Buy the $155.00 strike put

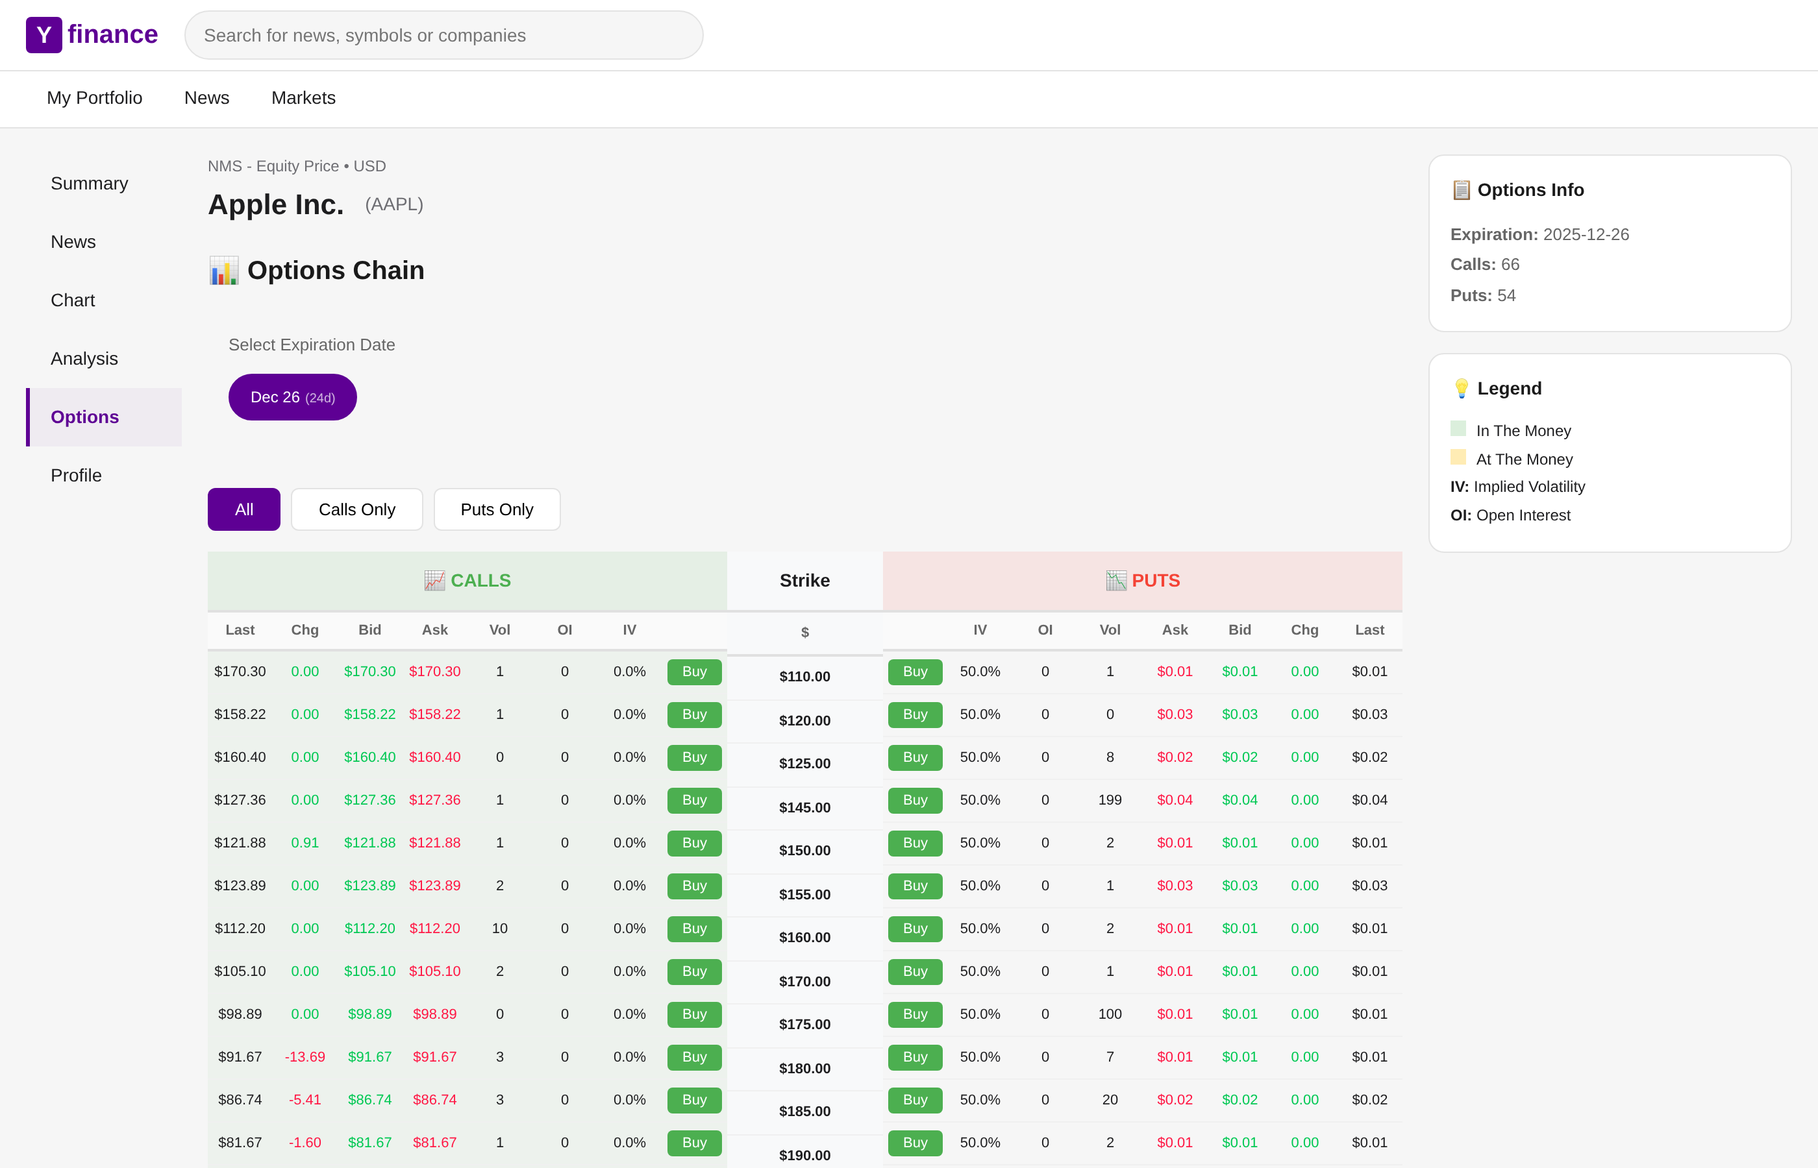tap(915, 886)
